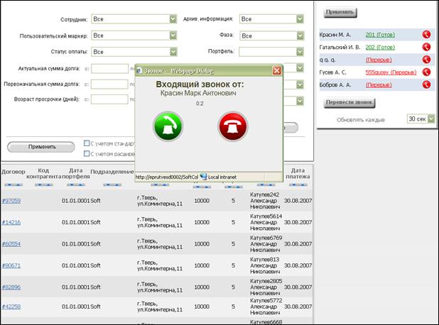
Task: Enable the 'С учетом расшире' checkbox
Action: 87,153
